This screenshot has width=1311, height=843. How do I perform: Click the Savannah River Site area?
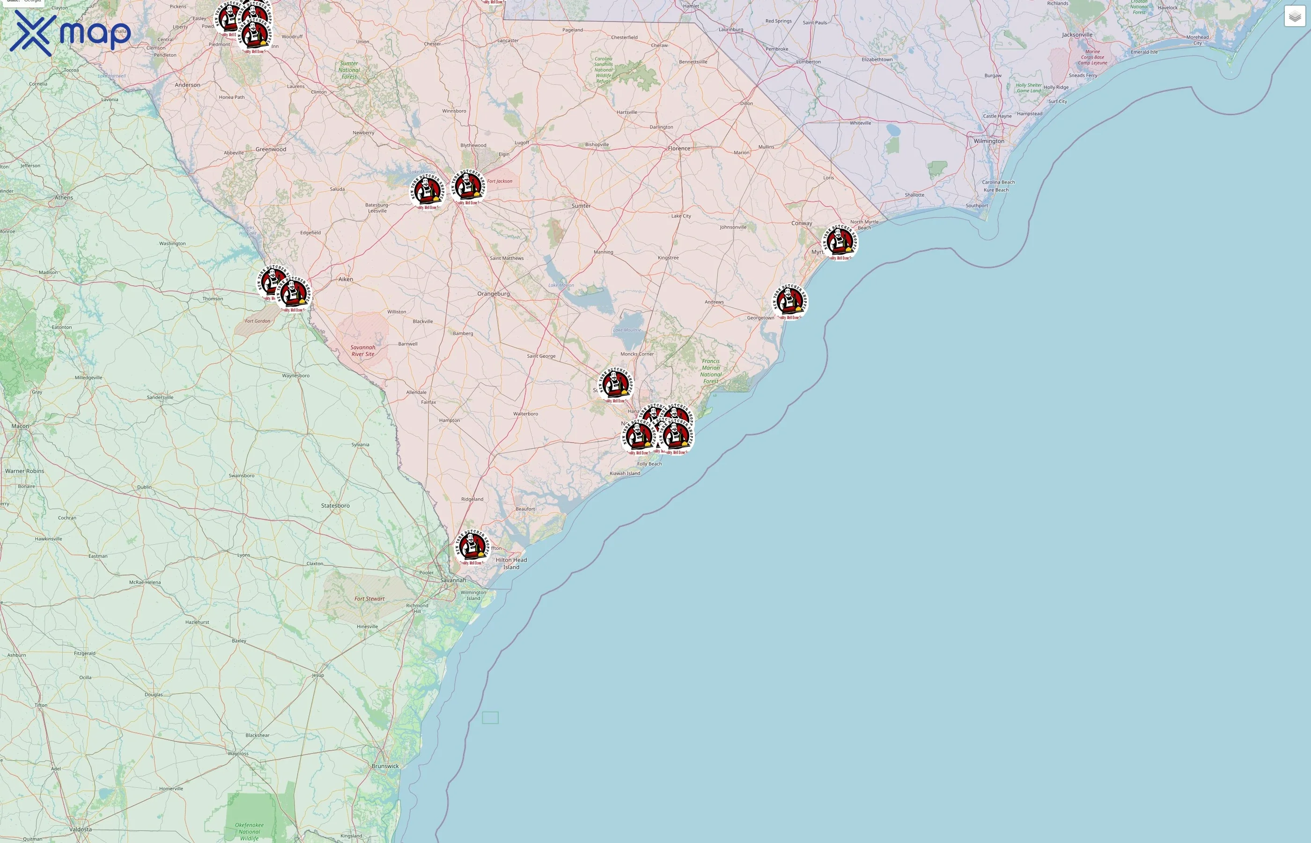[363, 350]
